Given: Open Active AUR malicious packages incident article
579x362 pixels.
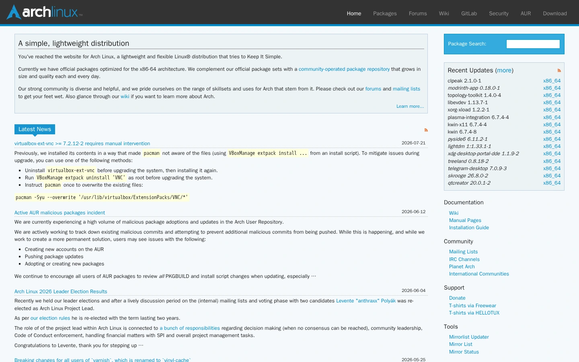Looking at the screenshot, I should (x=60, y=213).
